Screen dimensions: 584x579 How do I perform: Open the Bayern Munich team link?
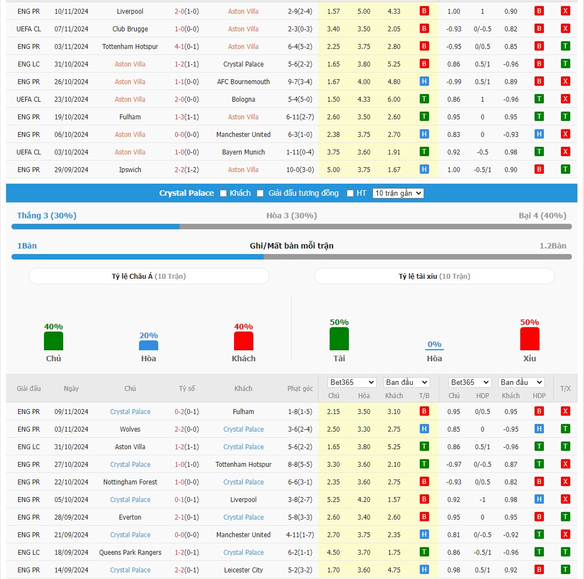[x=243, y=152]
